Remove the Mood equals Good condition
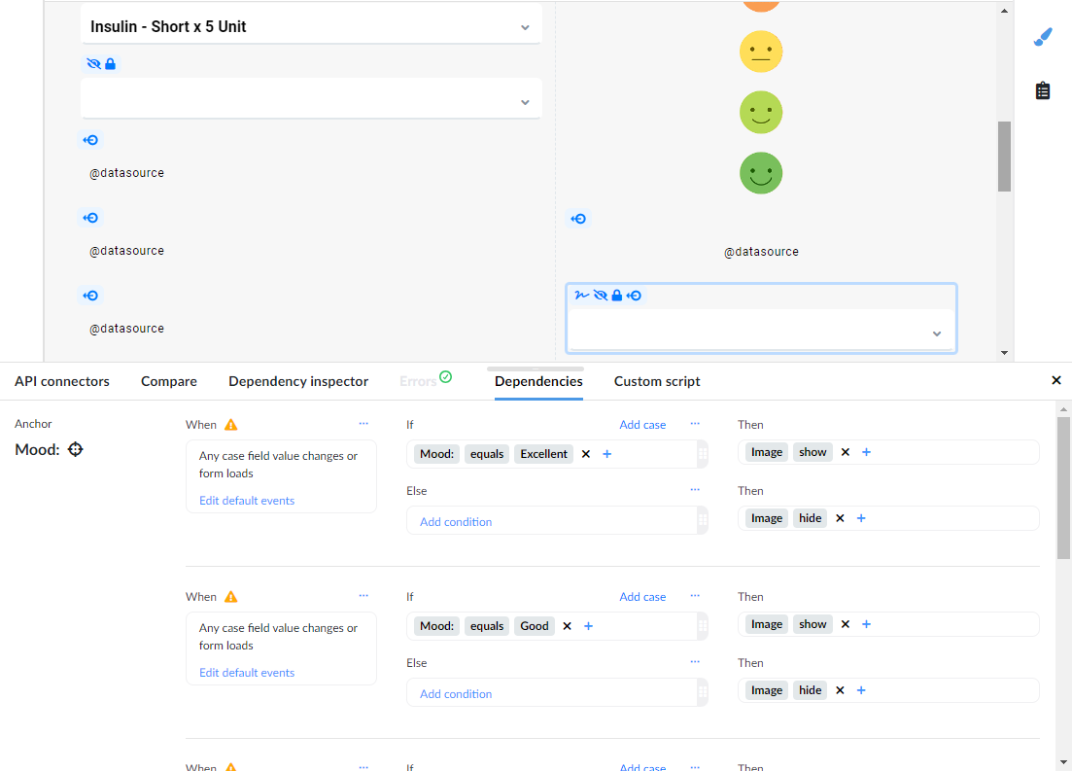 pos(567,627)
